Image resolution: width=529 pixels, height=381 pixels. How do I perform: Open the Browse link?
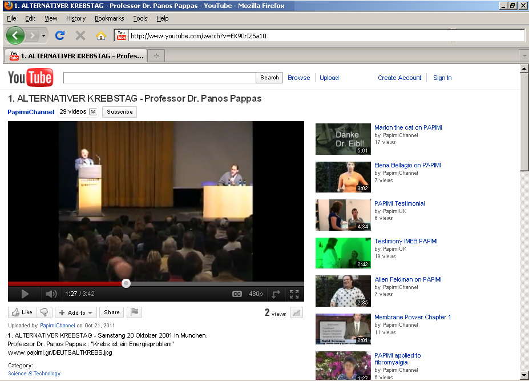coord(298,78)
